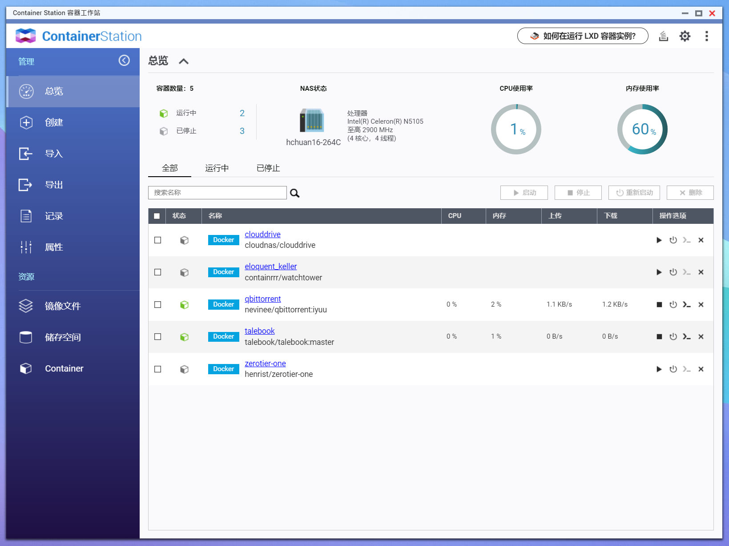Click the Docker badge in qbittorrent row

click(223, 304)
